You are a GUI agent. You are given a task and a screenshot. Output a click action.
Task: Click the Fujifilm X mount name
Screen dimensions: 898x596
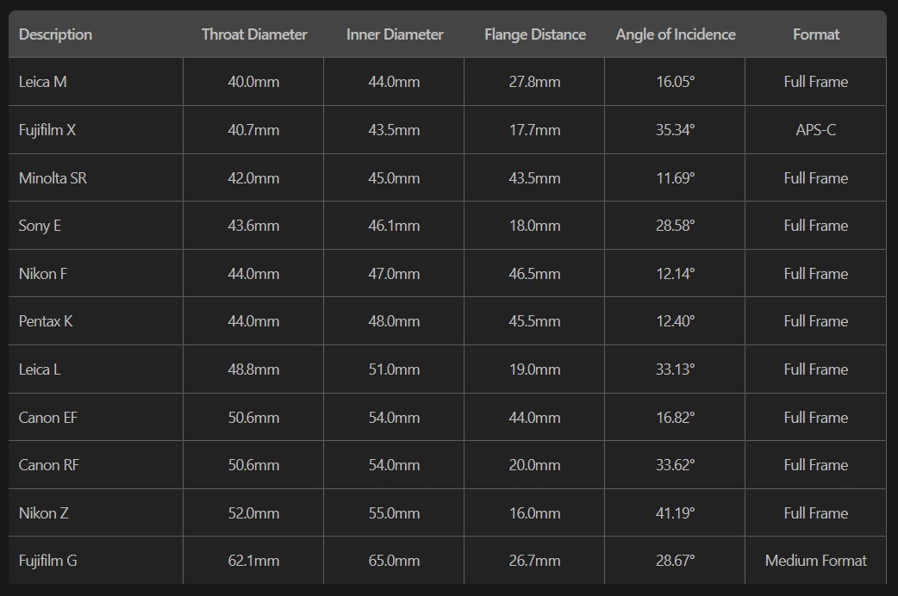click(47, 130)
